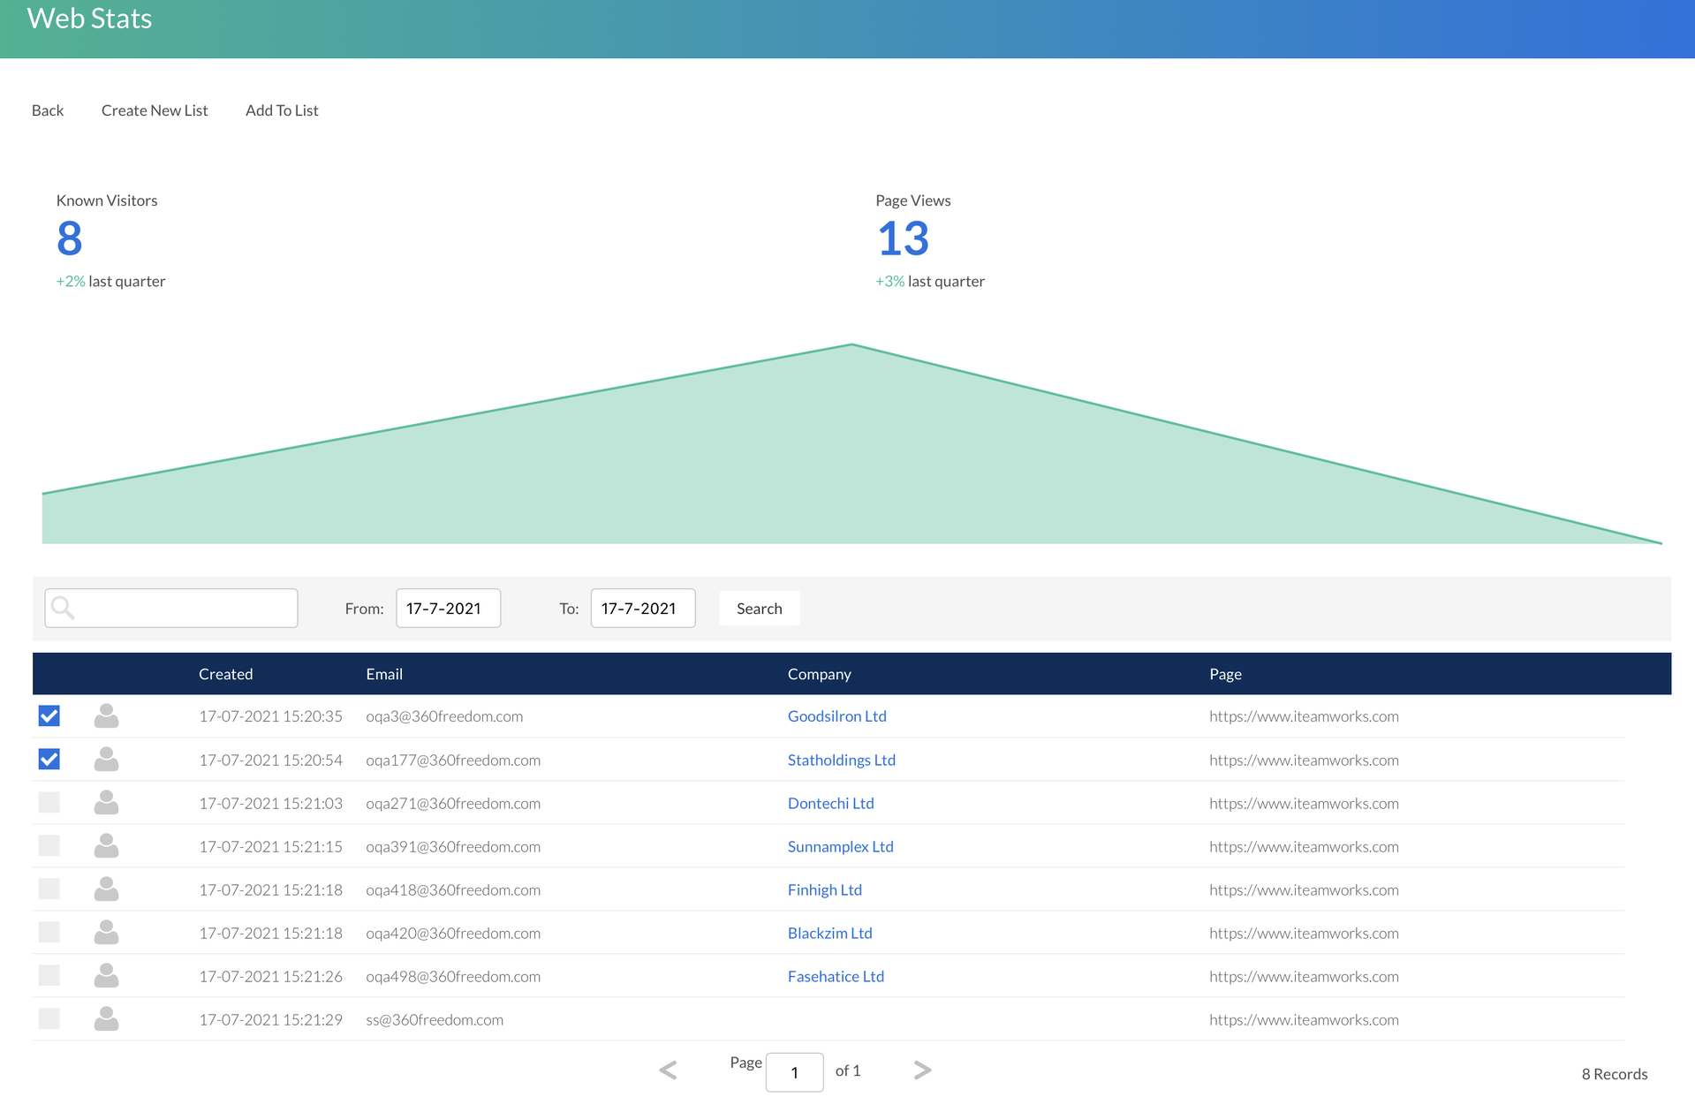Click the magnifier icon in the search box
Viewport: 1695px width, 1097px height.
pyautogui.click(x=63, y=608)
